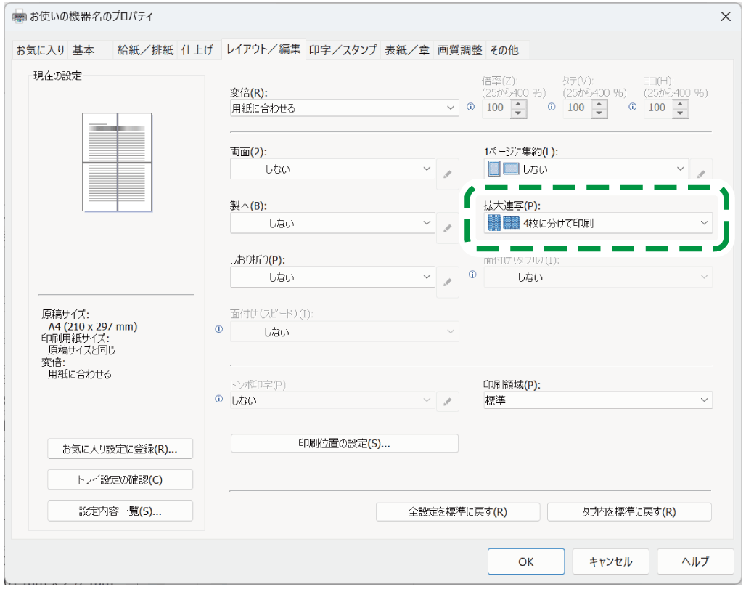The width and height of the screenshot is (746, 592).
Task: Click the page layout preview thumbnail
Action: tap(117, 162)
